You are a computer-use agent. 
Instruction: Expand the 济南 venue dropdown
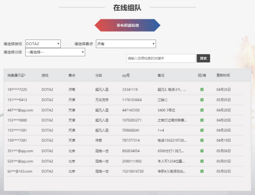126,44
